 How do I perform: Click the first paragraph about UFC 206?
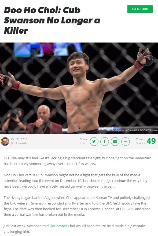coord(78,161)
